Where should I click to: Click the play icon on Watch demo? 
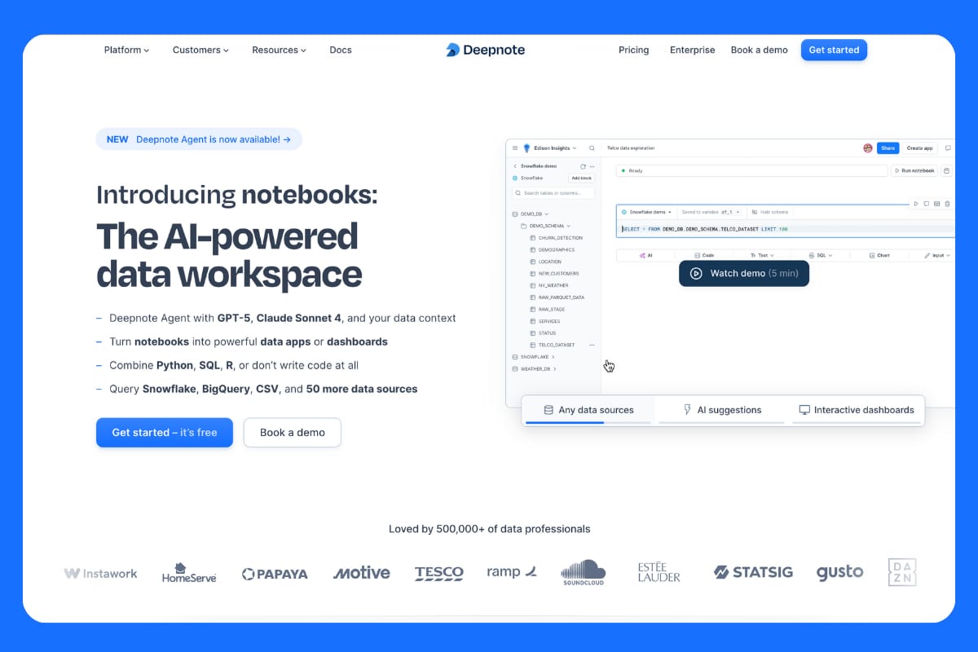pos(696,274)
